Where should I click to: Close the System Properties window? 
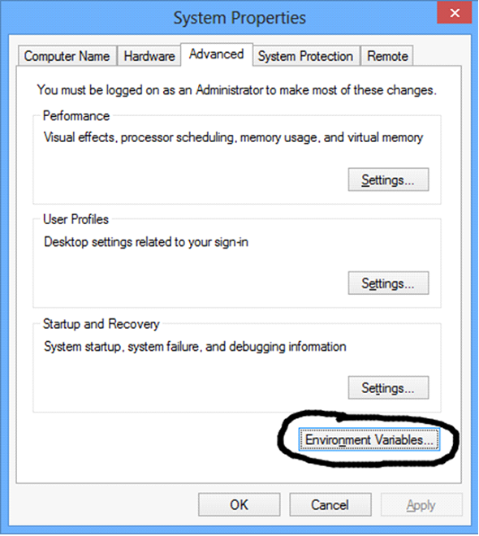pyautogui.click(x=455, y=13)
